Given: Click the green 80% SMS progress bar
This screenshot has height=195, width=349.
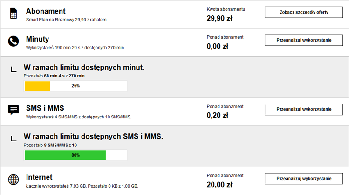Looking at the screenshot, I should pyautogui.click(x=75, y=155).
